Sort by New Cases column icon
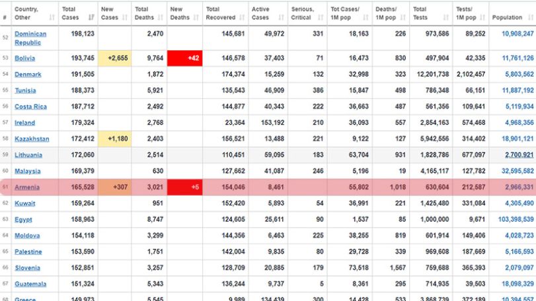 [x=125, y=17]
